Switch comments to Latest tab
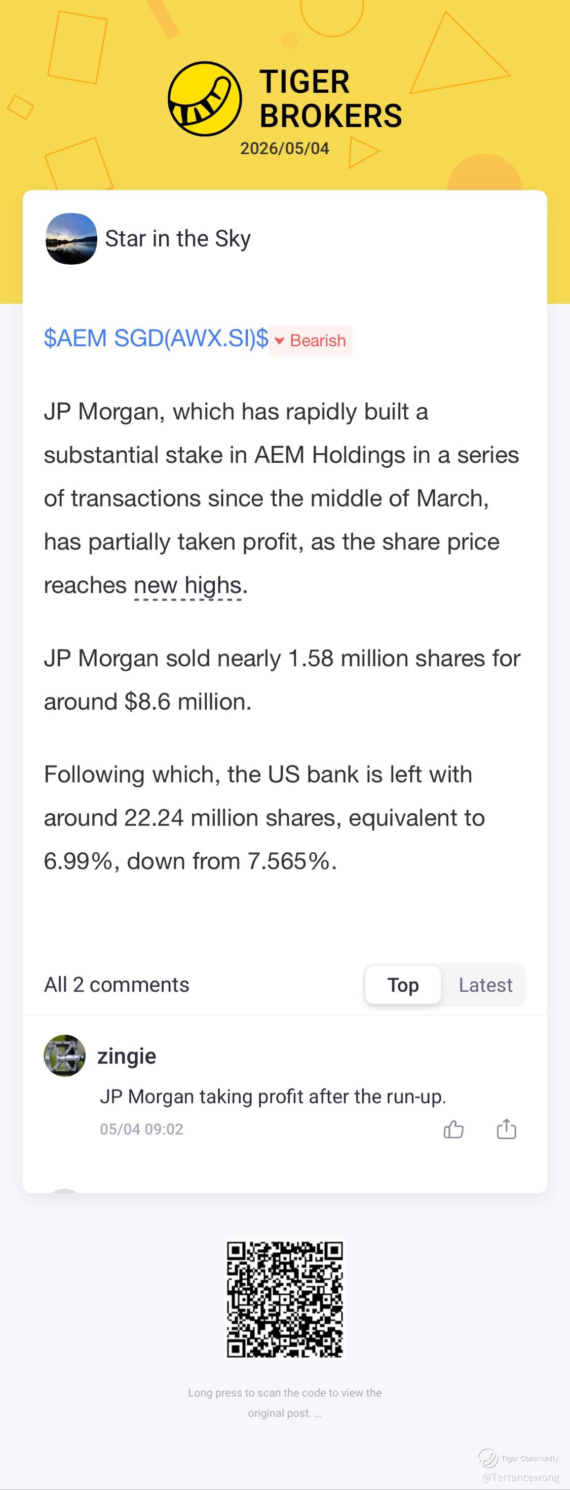570x1490 pixels. (485, 985)
